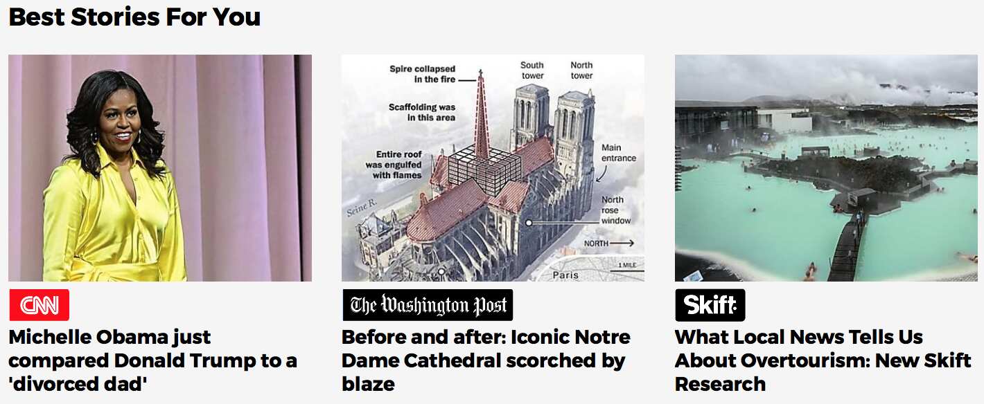The width and height of the screenshot is (984, 404).
Task: Open 'What Local News Tells Us About Overtourism' story
Action: pos(823,360)
